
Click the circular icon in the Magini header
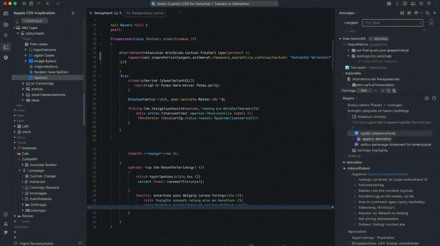click(427, 98)
